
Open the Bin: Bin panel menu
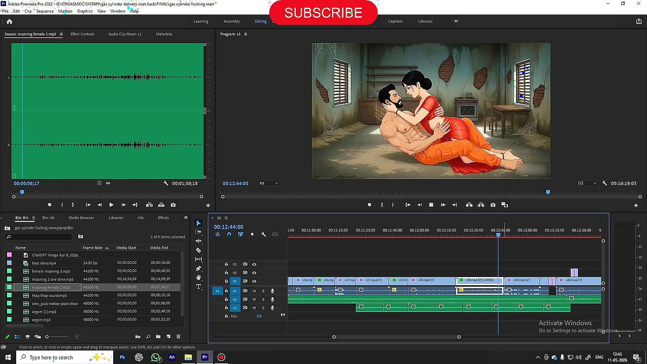coord(33,218)
